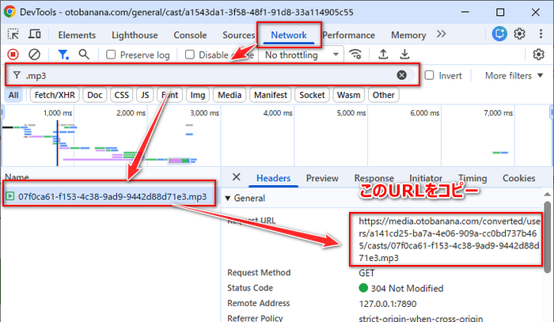Export HAR file download icon
This screenshot has height=322, width=554.
(404, 55)
